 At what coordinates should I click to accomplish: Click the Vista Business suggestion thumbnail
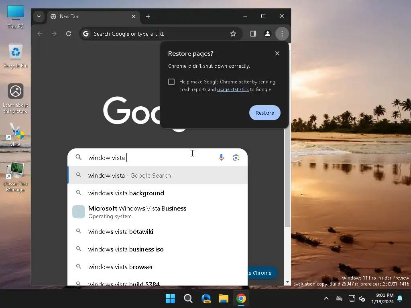(x=79, y=212)
